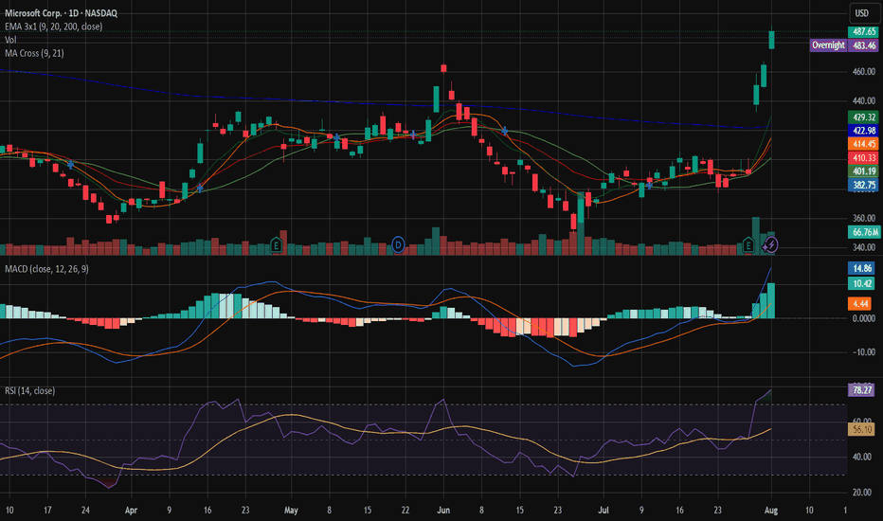Click the 410.33 red price label

[864, 157]
